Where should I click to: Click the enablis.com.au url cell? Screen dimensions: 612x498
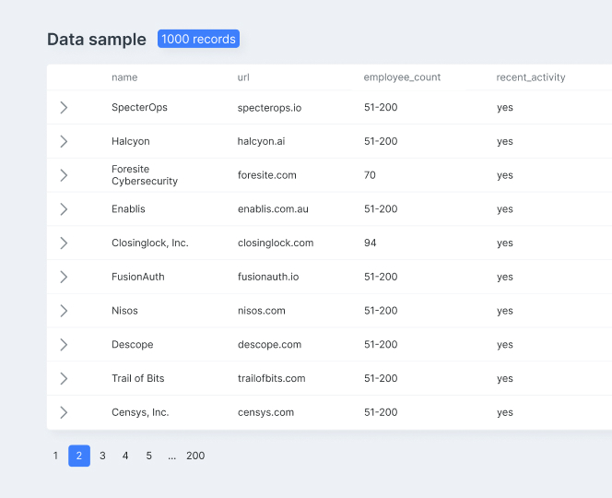click(x=273, y=209)
